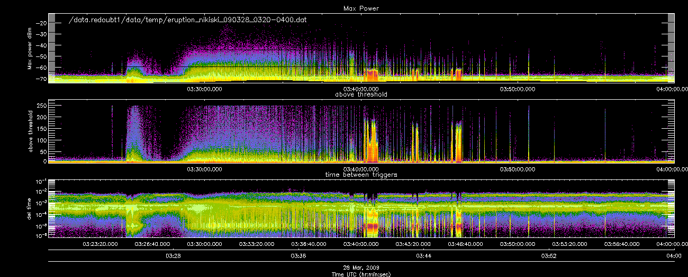
Task: Click the -70 tick on Max Power axis
Action: pyautogui.click(x=41, y=79)
